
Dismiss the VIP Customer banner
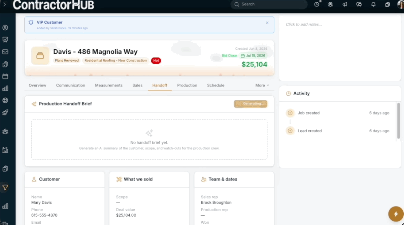(267, 23)
